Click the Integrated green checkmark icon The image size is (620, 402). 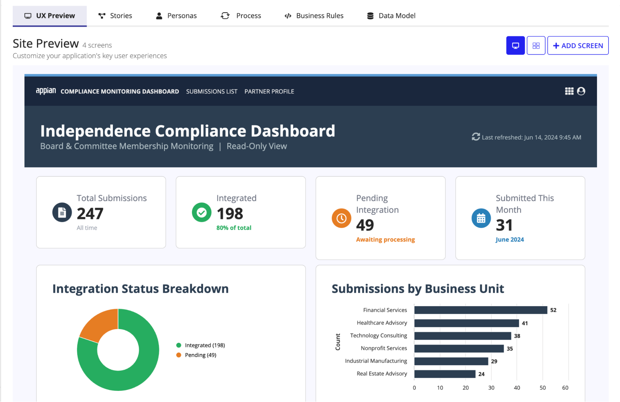pyautogui.click(x=202, y=212)
